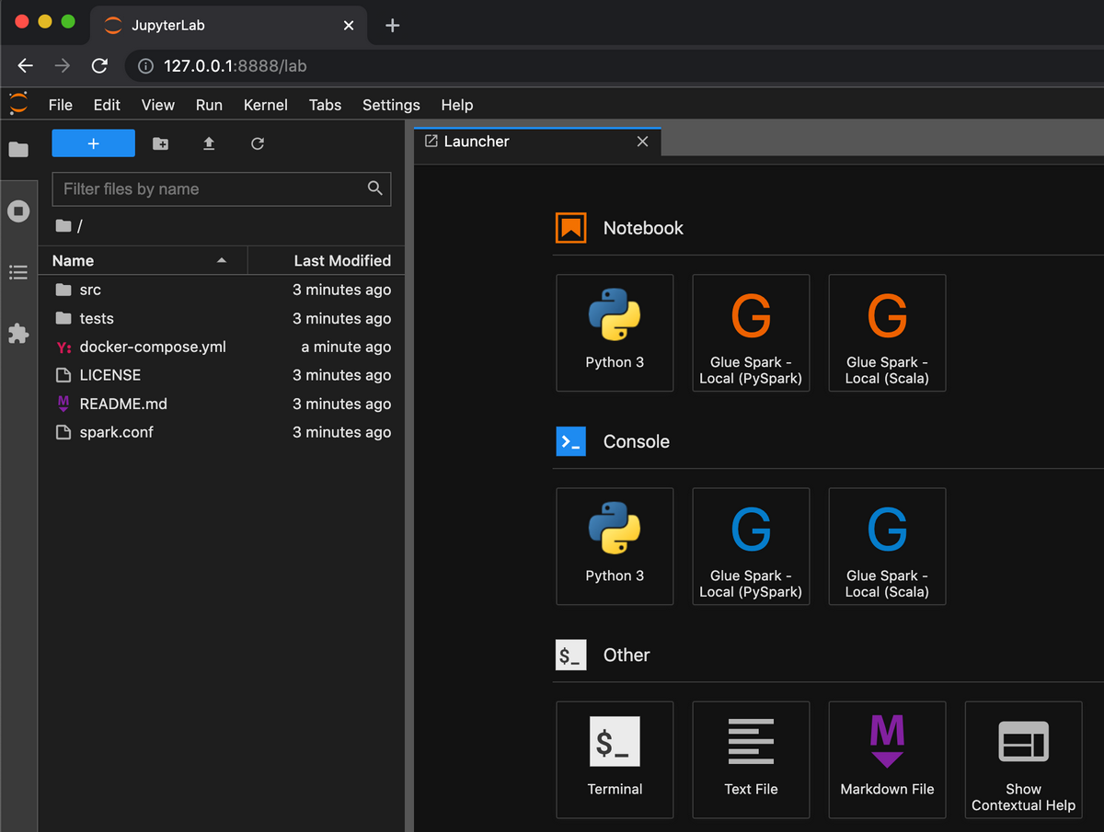Open the File Browser sidebar folder icon
The height and width of the screenshot is (832, 1104).
click(x=18, y=149)
